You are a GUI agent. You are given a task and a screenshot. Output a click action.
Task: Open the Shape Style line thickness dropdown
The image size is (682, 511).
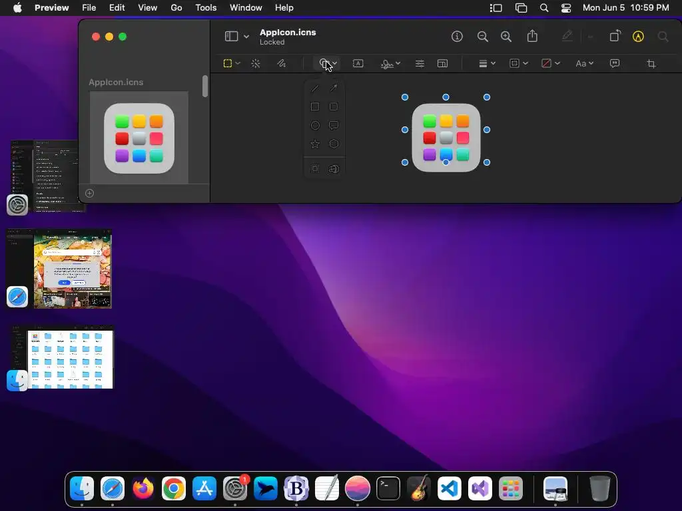pos(487,63)
